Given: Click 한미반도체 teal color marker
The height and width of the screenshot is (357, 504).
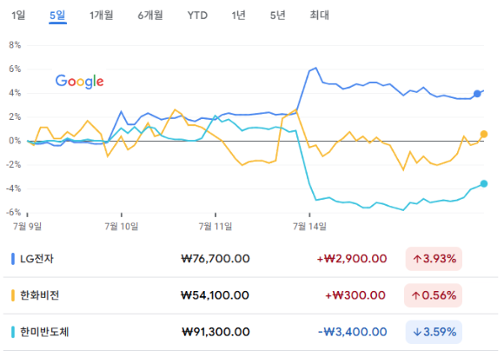Looking at the screenshot, I should (x=13, y=332).
